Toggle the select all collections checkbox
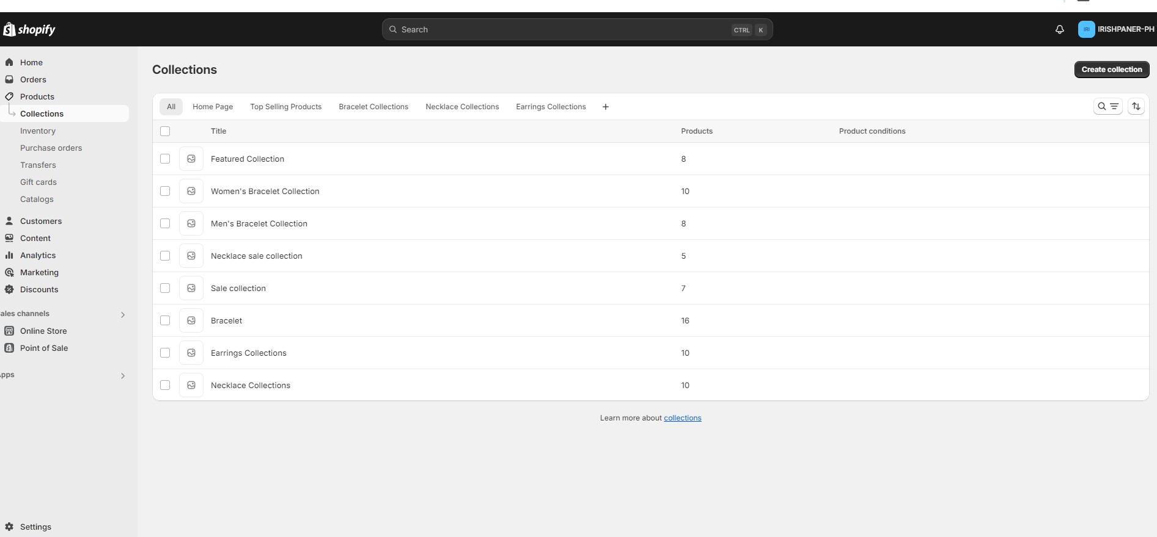 165,131
